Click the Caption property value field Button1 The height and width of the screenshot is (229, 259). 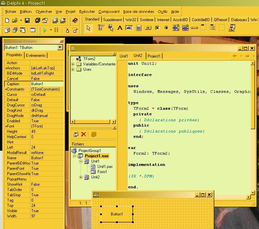point(47,84)
